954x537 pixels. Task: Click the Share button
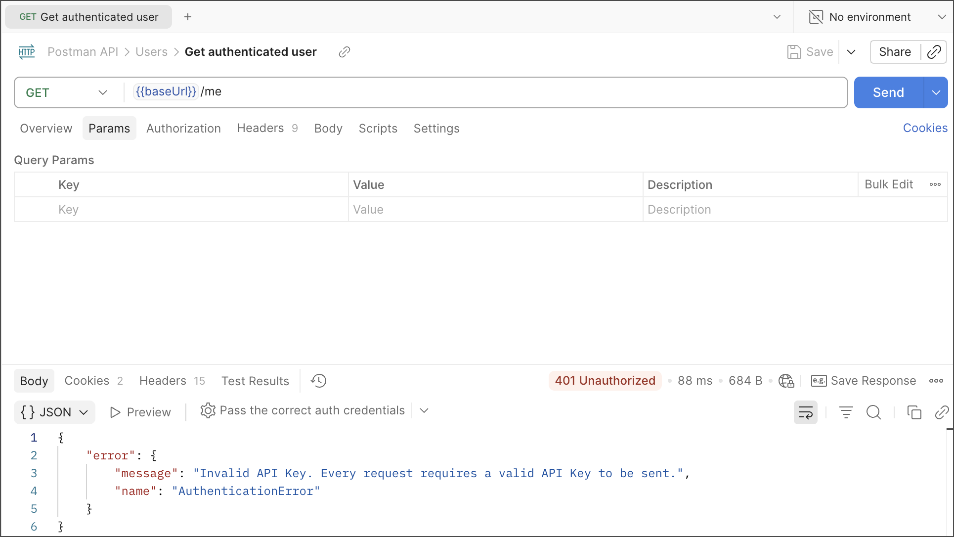895,52
